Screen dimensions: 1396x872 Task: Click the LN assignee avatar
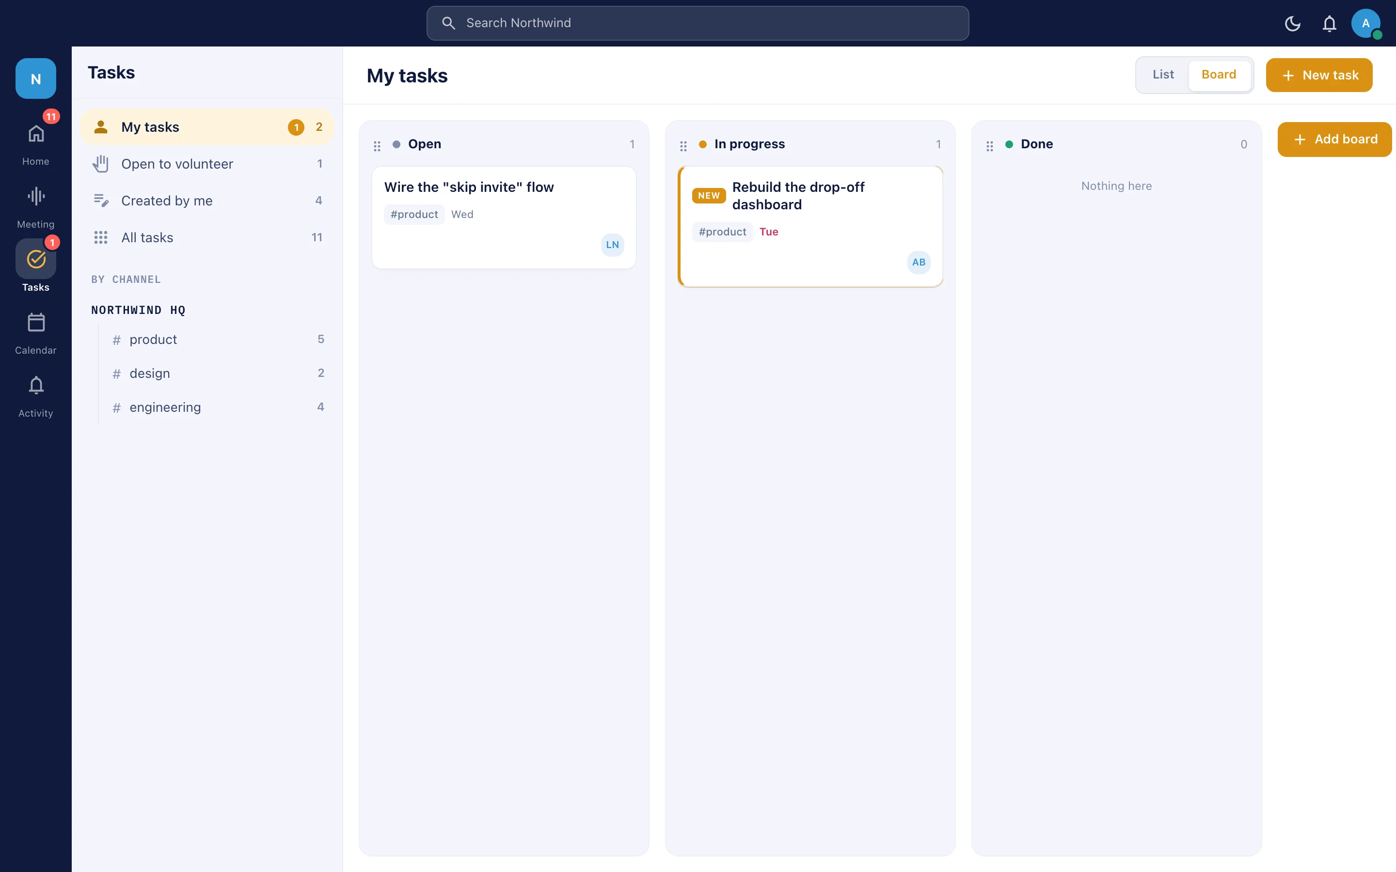click(612, 245)
